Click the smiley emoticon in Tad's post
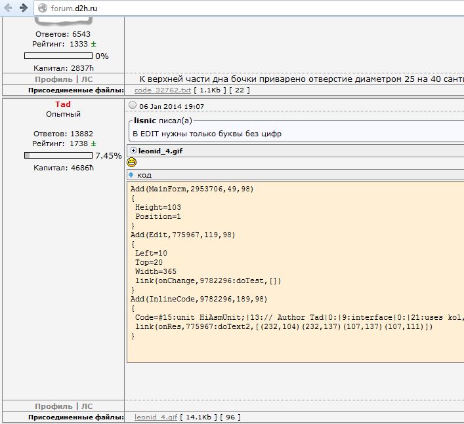 pyautogui.click(x=131, y=162)
